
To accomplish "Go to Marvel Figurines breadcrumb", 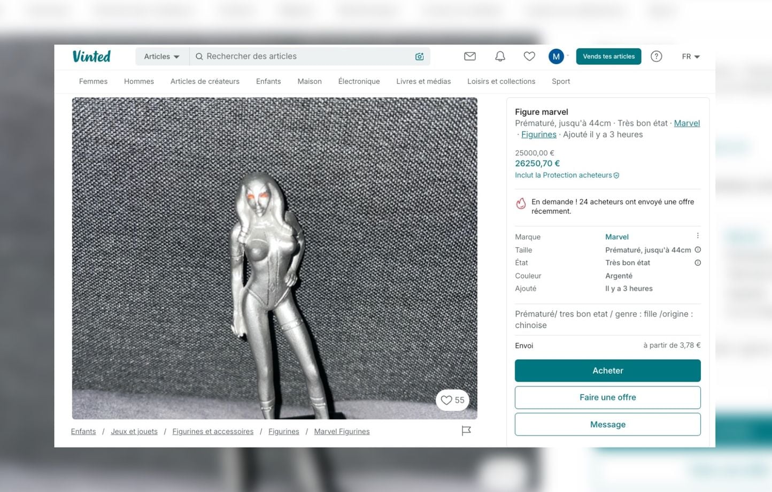I will tap(342, 432).
